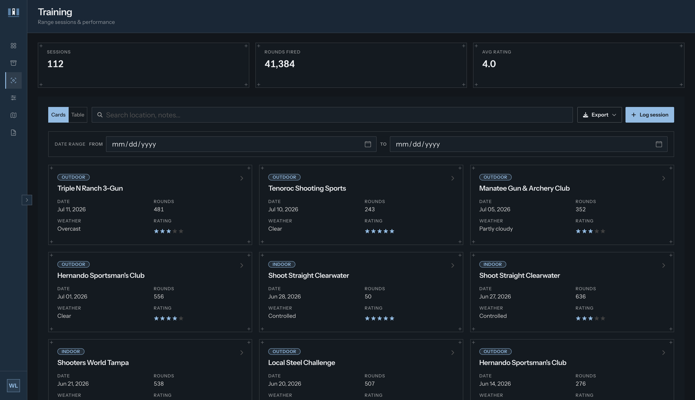
Task: Open the Manatee Gun & Archery Club card
Action: 572,205
